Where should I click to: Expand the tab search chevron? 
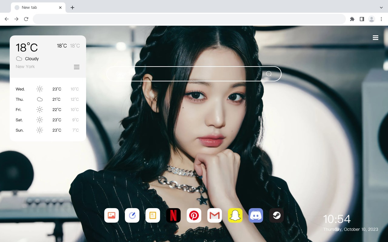pos(381,8)
